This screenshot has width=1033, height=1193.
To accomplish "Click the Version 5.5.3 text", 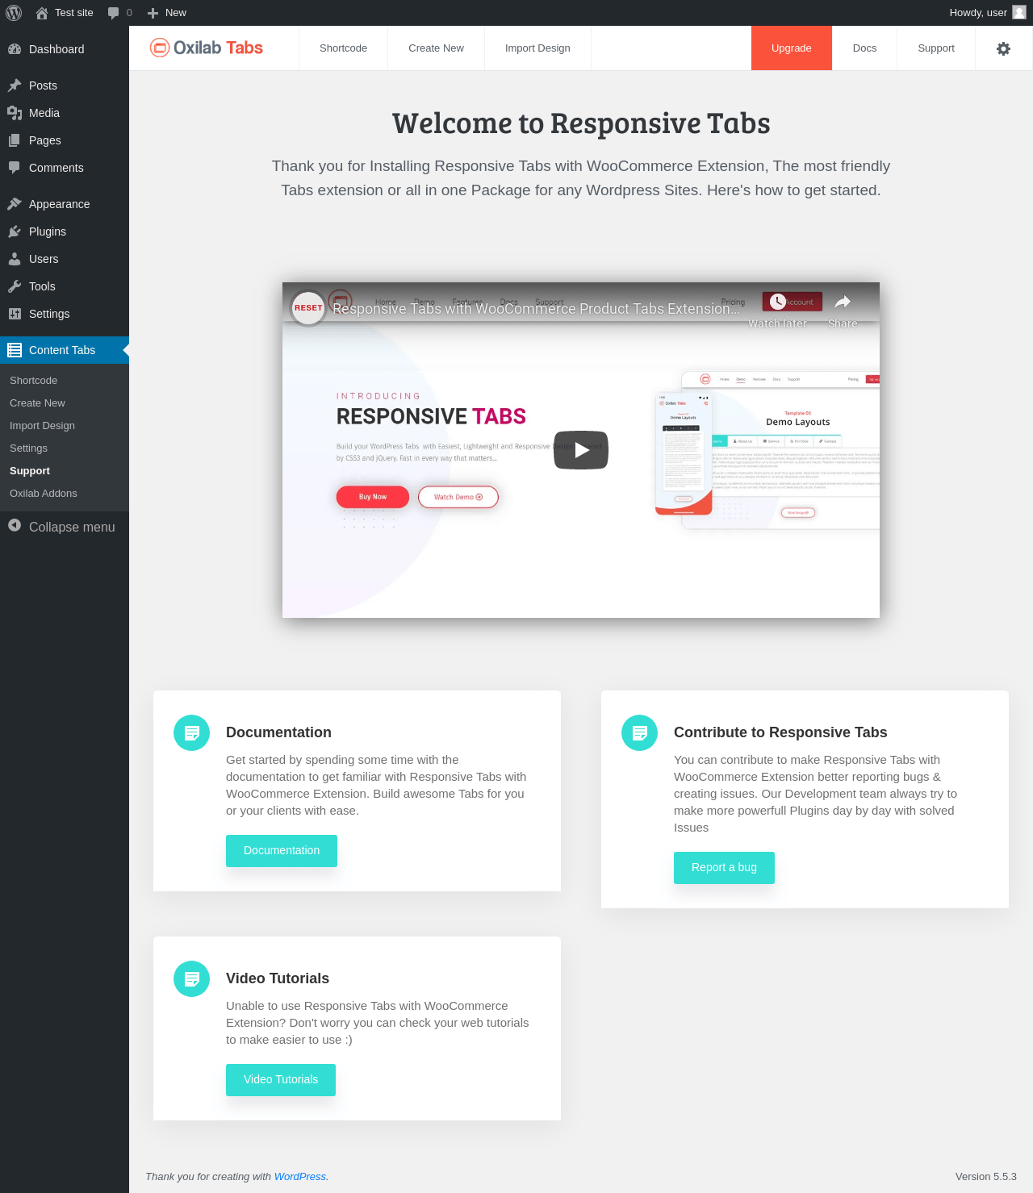I will pos(986,1177).
